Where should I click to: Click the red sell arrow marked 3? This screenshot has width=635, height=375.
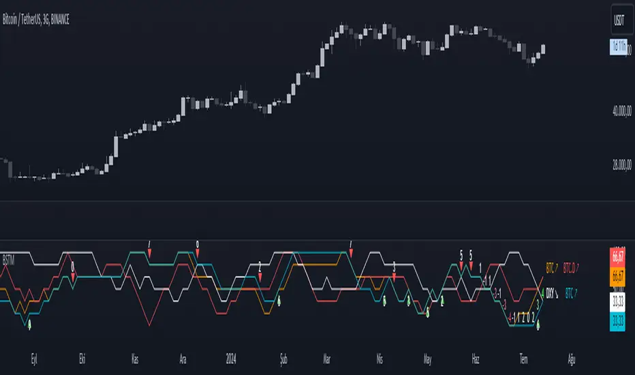(x=394, y=277)
